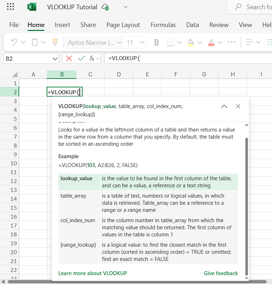
Task: Select column D header
Action: click(x=119, y=74)
